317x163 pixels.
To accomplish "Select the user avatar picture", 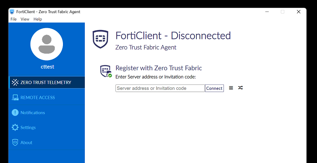I will [x=47, y=44].
